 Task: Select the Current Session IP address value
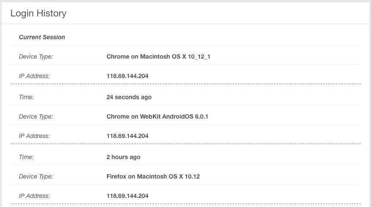pyautogui.click(x=127, y=76)
